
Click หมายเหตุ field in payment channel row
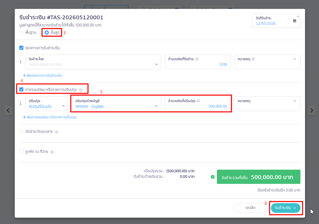[x=267, y=62]
